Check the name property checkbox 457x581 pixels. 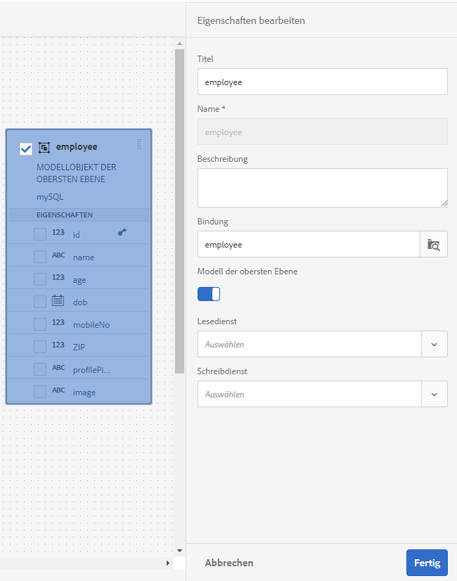click(40, 257)
